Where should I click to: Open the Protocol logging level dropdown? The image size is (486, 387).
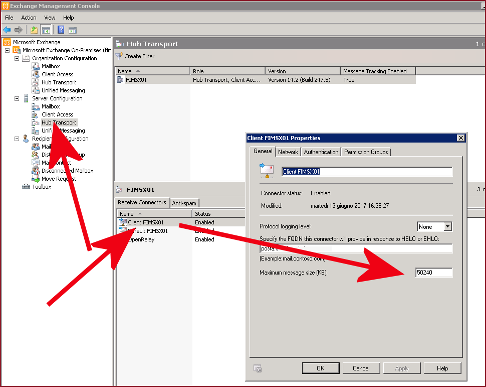coord(447,226)
